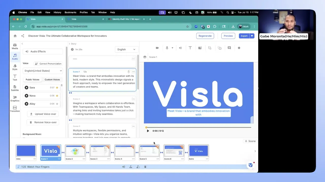The height and width of the screenshot is (182, 325).
Task: Open the Transition panel in sidebar
Action: [15, 109]
